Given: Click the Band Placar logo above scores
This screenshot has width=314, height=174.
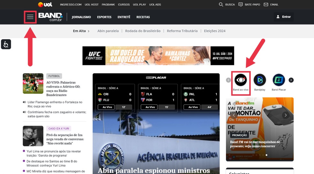Looking at the screenshot, I should click(156, 78).
